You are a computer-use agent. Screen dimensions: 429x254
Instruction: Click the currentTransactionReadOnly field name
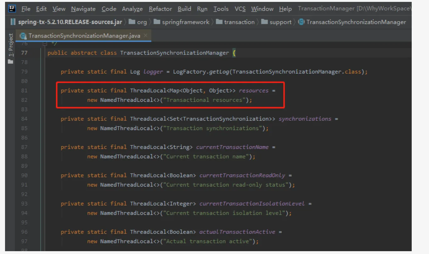pyautogui.click(x=242, y=176)
